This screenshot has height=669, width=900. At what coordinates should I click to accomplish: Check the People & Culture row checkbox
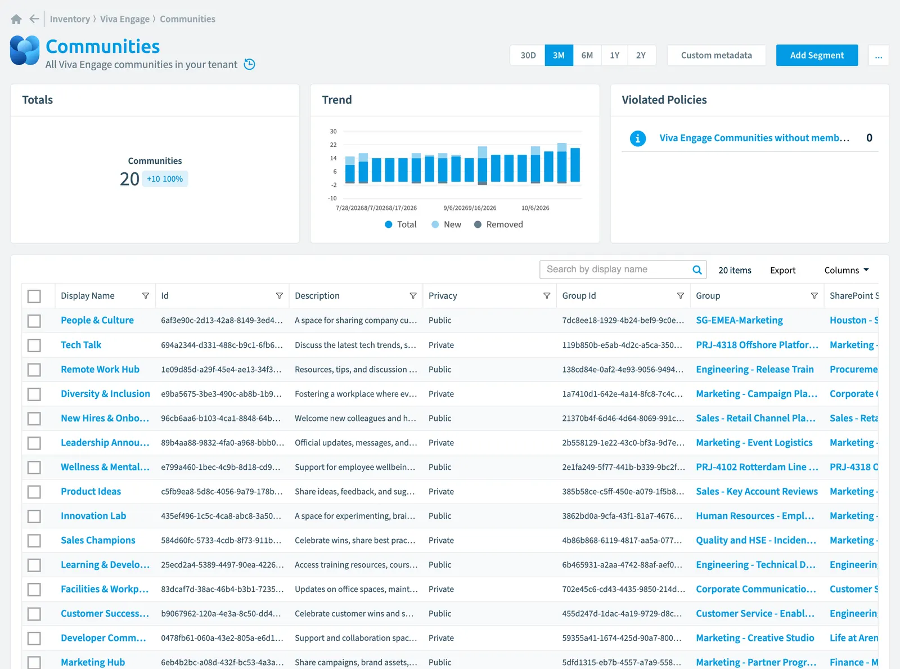tap(34, 321)
